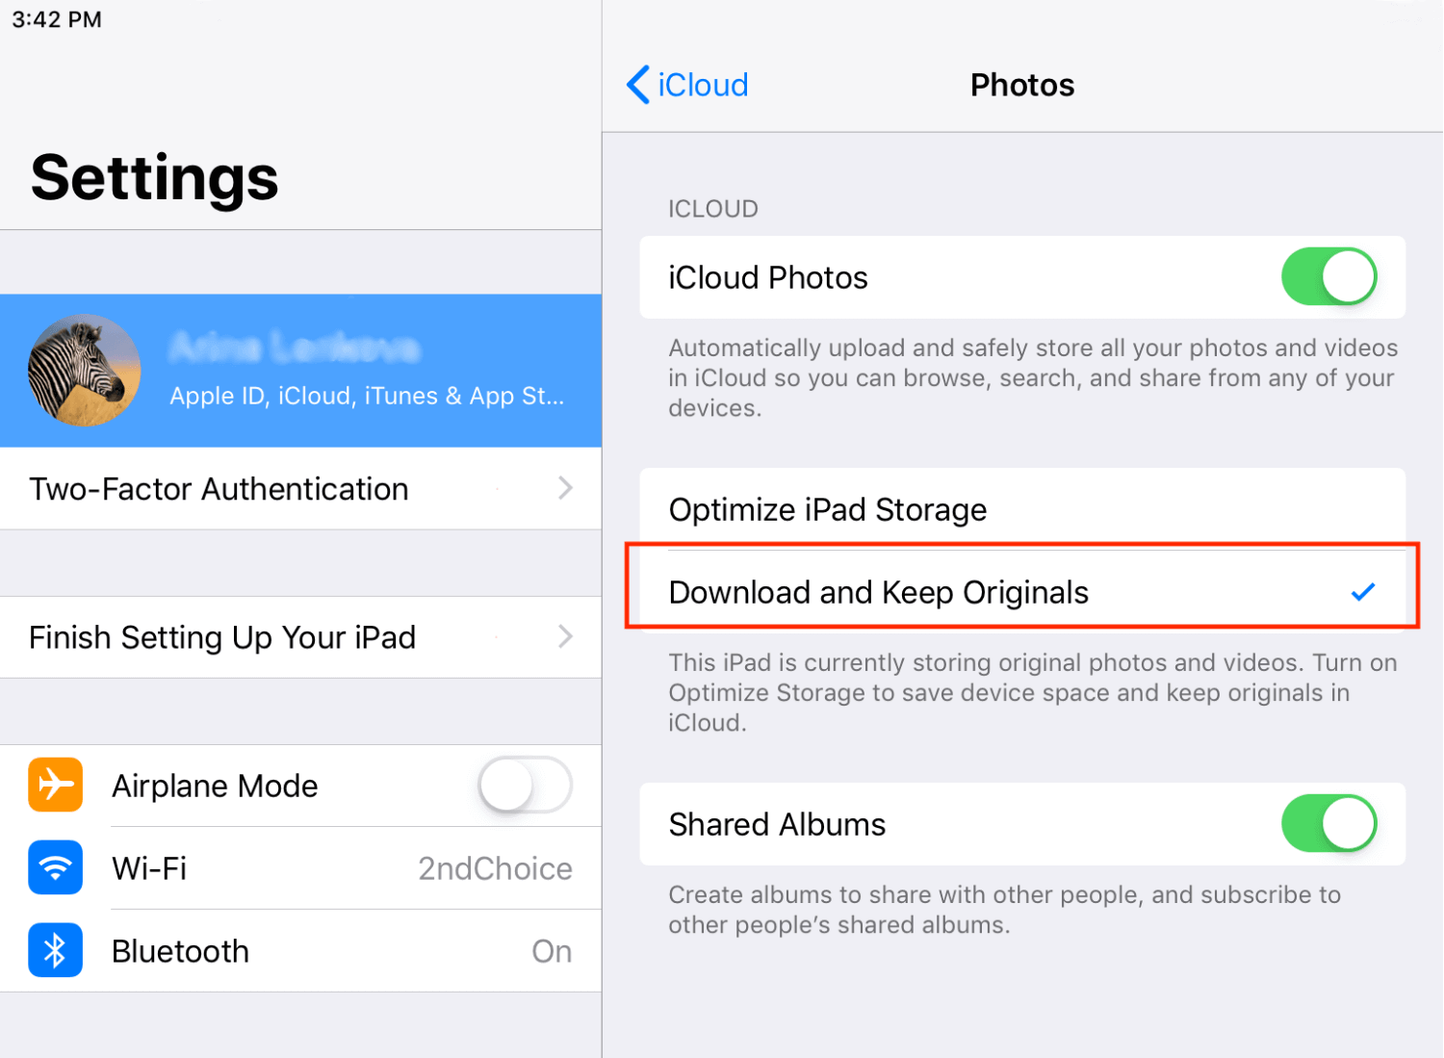This screenshot has width=1444, height=1058.
Task: Tap the back chevron beside iCloud
Action: click(637, 85)
